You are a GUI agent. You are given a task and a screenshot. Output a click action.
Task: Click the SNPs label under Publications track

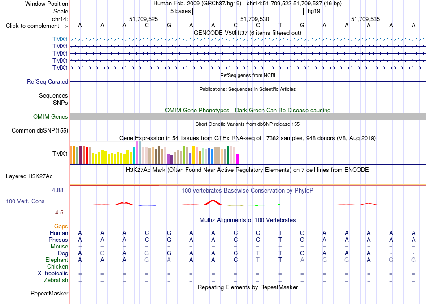tap(61, 103)
